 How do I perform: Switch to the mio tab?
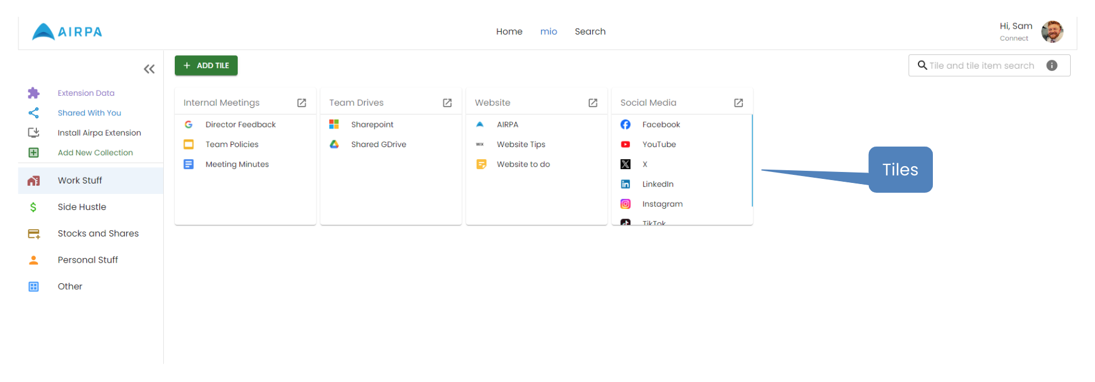pos(548,32)
